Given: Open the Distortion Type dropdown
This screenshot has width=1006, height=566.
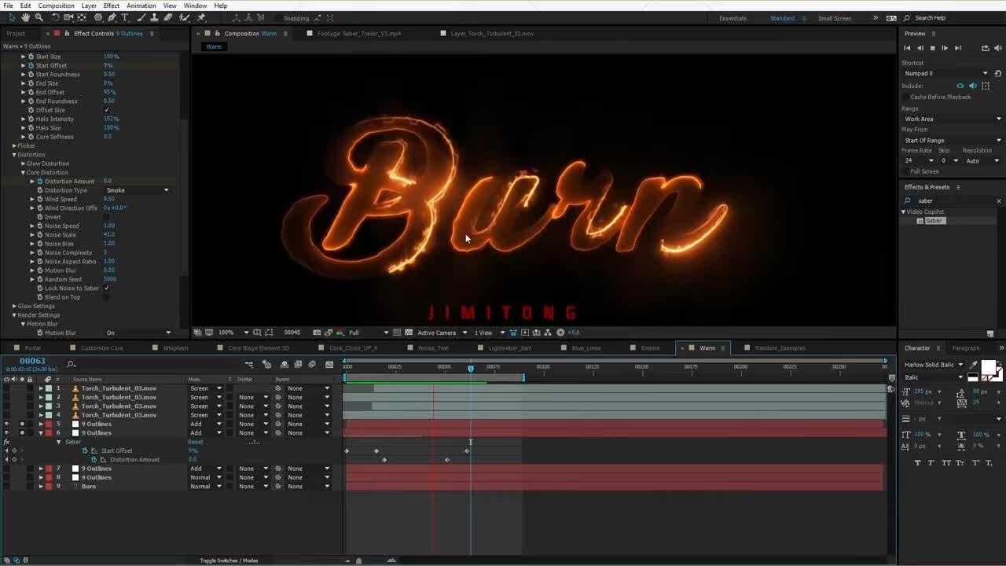Looking at the screenshot, I should pyautogui.click(x=138, y=190).
